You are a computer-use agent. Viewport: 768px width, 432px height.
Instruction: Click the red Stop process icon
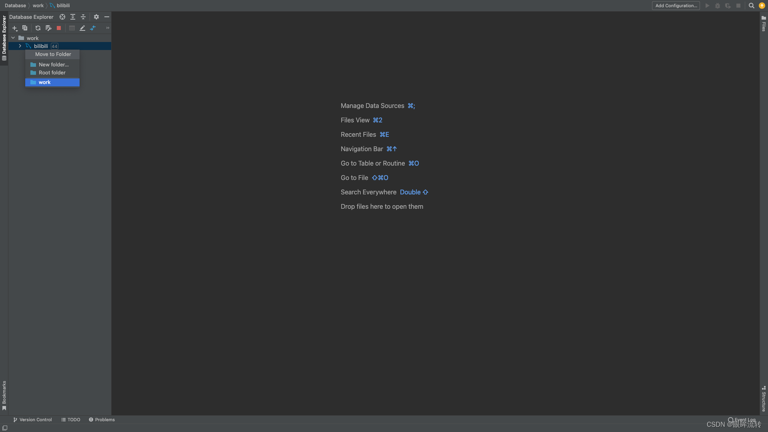[x=58, y=28]
